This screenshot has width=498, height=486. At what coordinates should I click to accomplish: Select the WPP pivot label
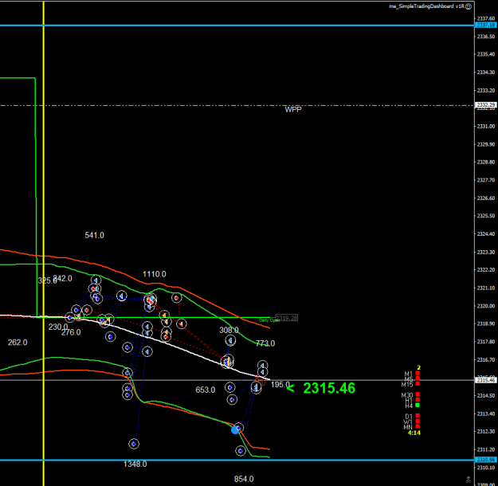[293, 110]
